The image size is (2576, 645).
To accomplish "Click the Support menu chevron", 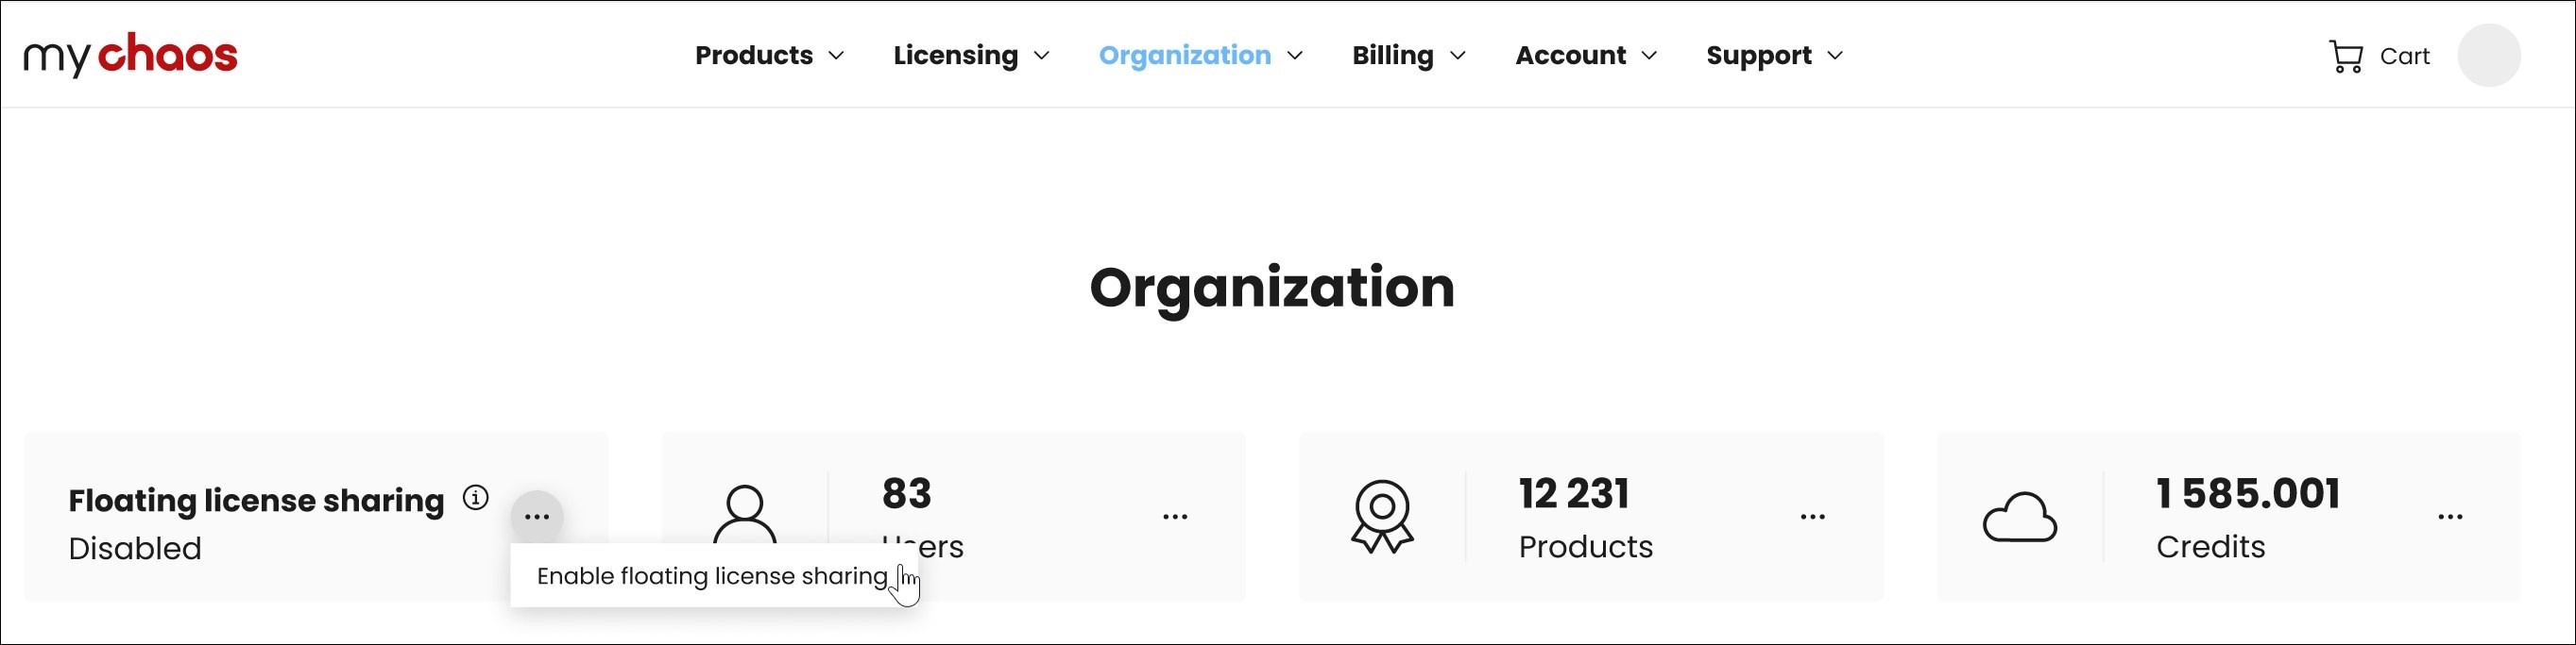I will [1835, 56].
